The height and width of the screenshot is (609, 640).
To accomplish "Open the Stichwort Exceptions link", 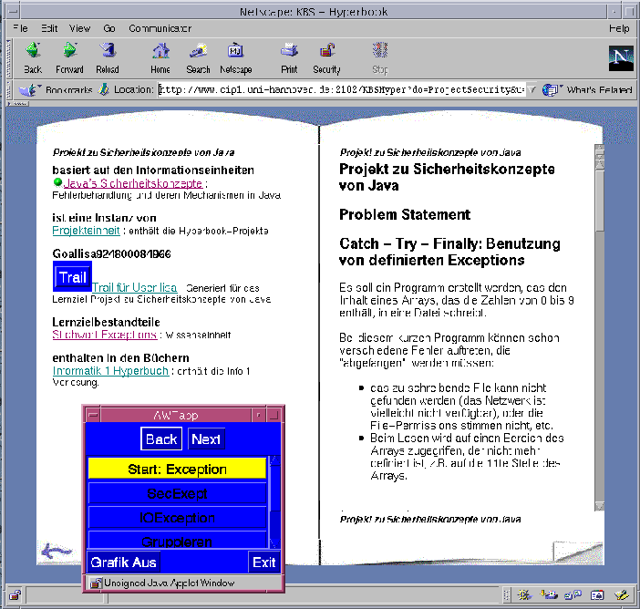I will click(105, 335).
